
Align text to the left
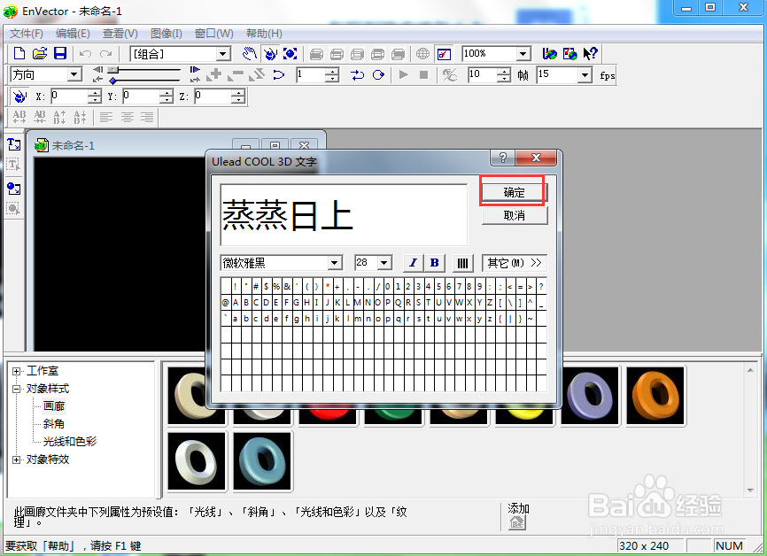(106, 117)
